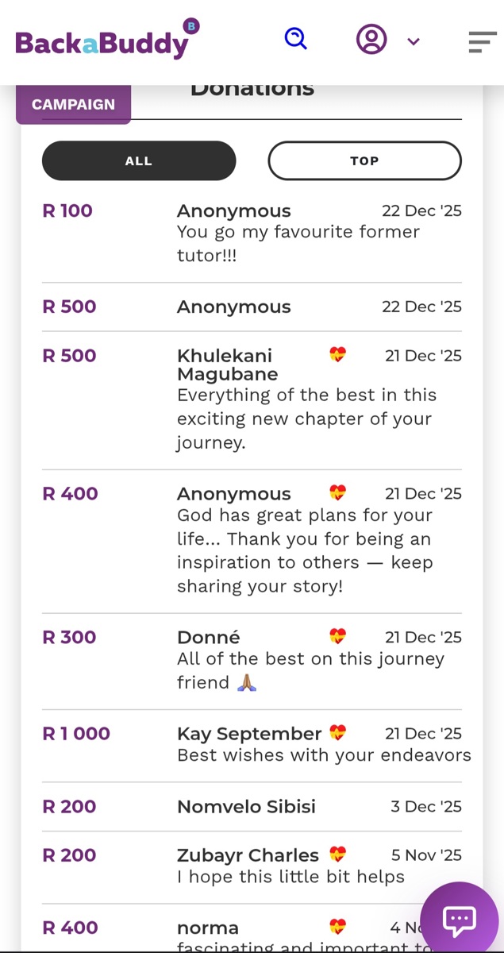Open the R 1 000 donation amount
This screenshot has height=953, width=504.
pos(76,733)
